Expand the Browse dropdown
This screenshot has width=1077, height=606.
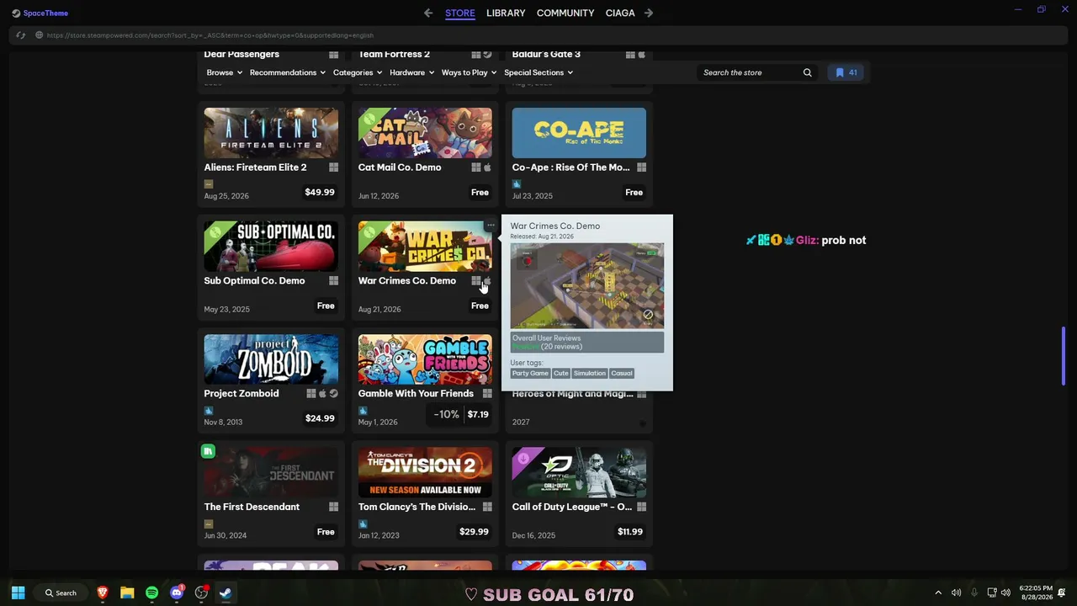[225, 72]
